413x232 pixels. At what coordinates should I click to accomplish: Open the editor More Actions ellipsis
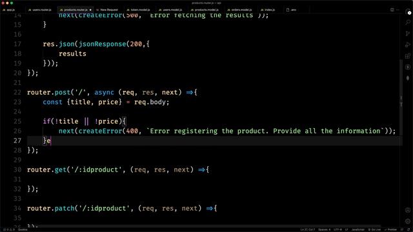(x=398, y=10)
